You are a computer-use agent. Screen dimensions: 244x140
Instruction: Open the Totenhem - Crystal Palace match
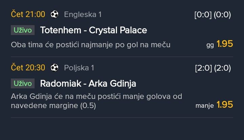[x=94, y=30]
